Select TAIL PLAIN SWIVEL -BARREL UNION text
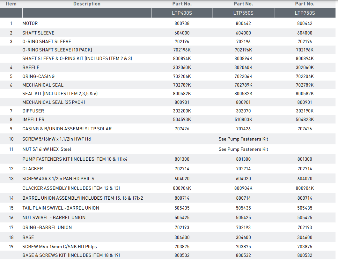The height and width of the screenshot is (261, 338). tap(61, 208)
